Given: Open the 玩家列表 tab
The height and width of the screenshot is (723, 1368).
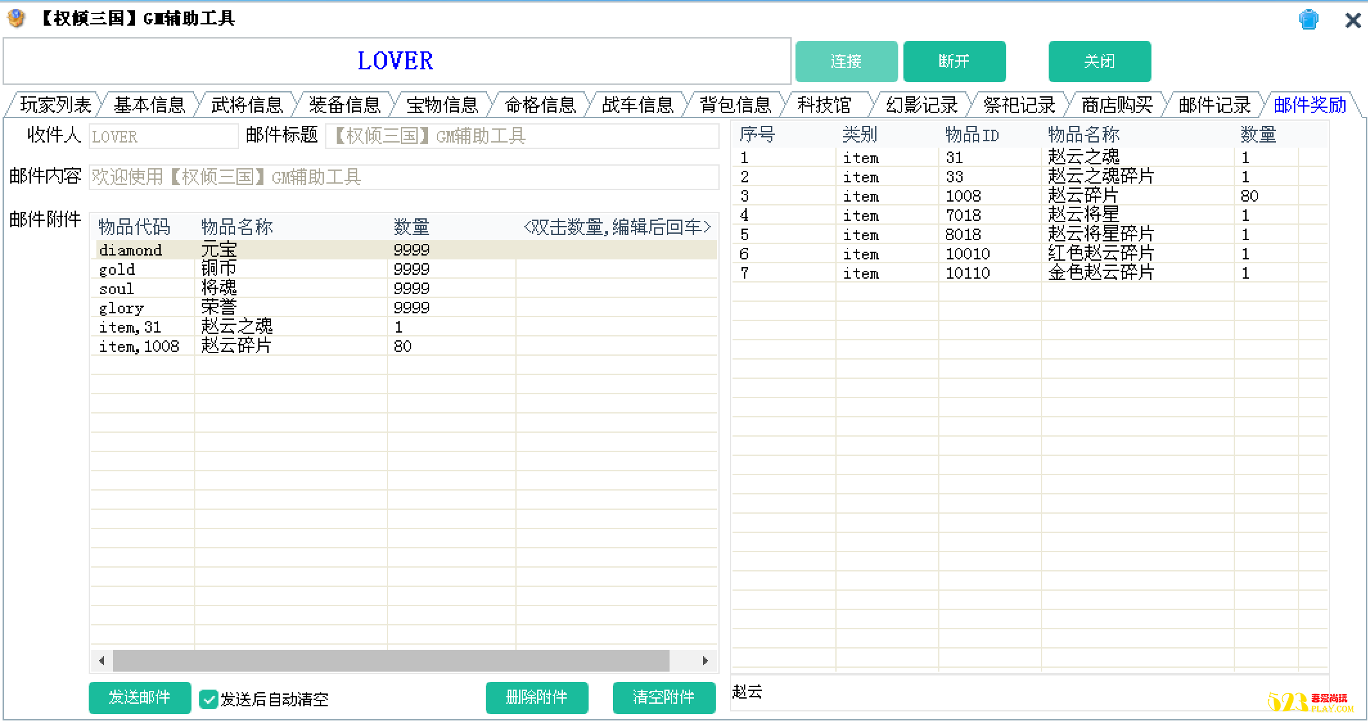Looking at the screenshot, I should click(x=55, y=105).
